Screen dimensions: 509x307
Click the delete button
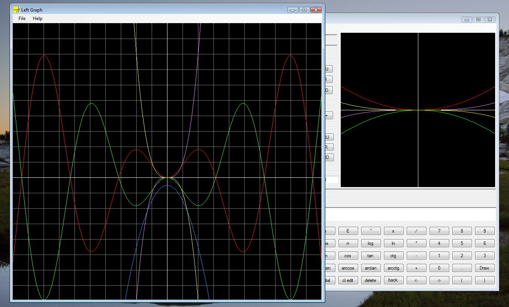coord(370,280)
